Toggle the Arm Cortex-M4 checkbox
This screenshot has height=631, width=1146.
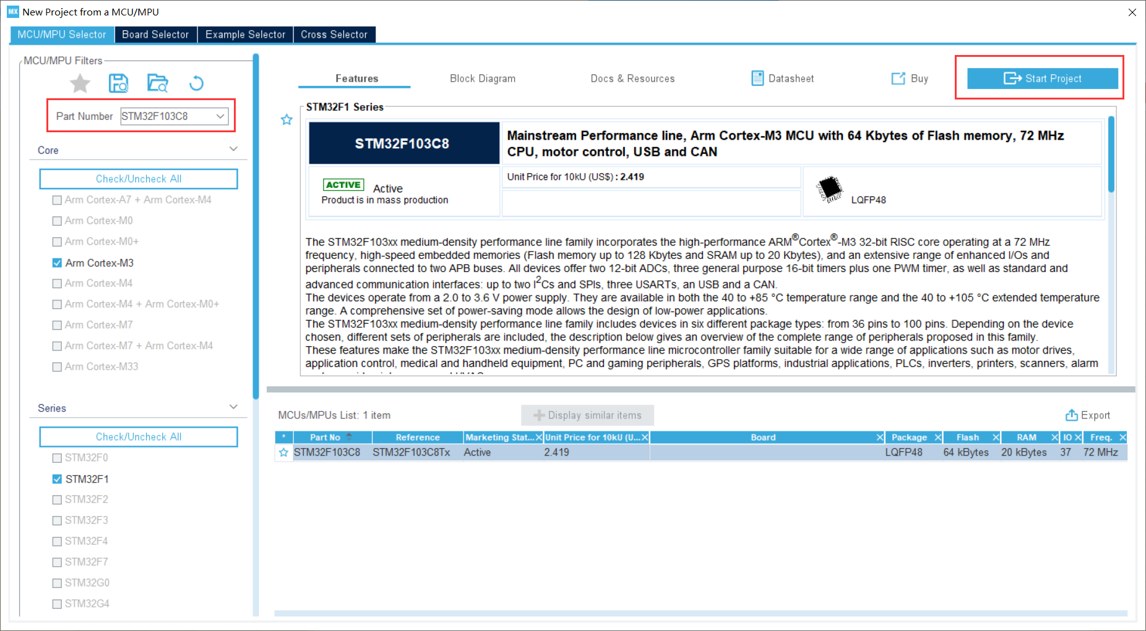(57, 284)
